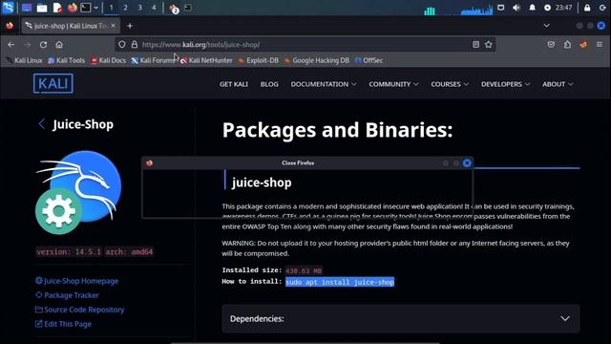Open the Firefox hamburger application menu

pos(600,45)
